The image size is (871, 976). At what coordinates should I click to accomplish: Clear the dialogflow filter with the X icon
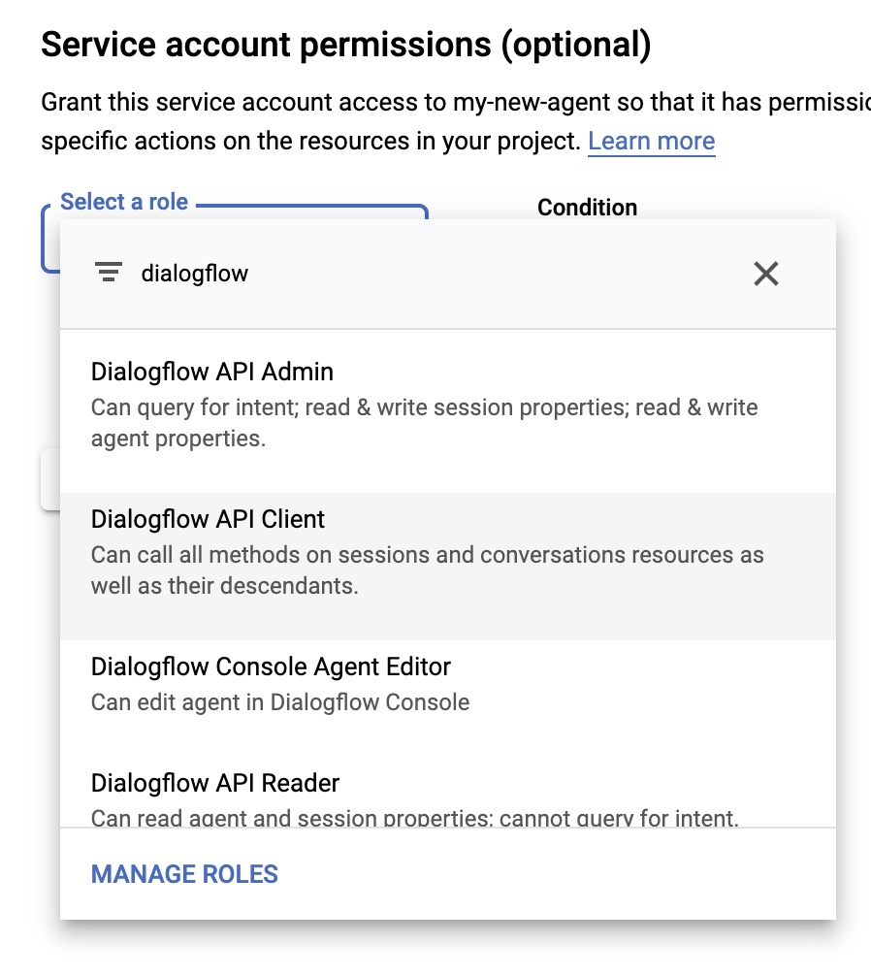pyautogui.click(x=766, y=274)
